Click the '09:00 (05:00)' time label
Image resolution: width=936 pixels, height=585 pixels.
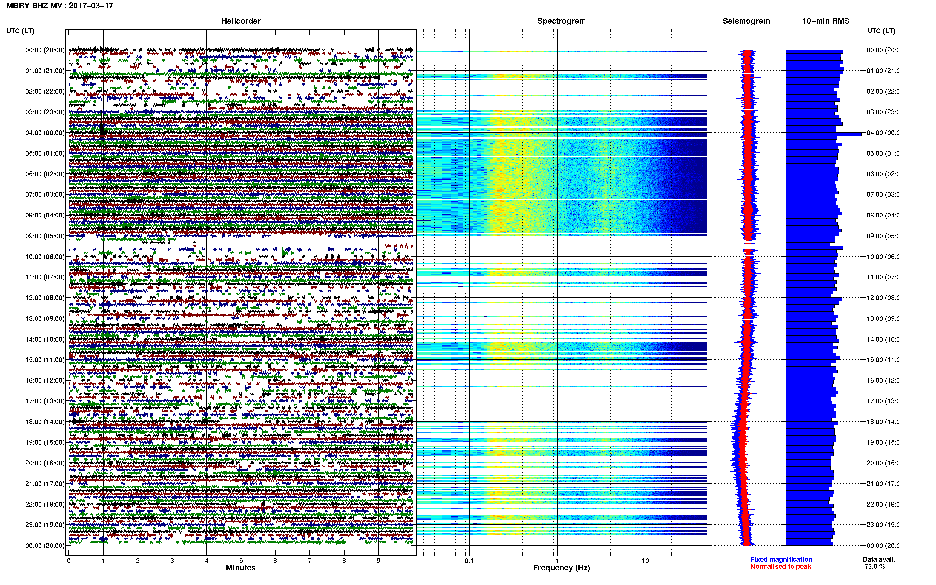click(45, 236)
